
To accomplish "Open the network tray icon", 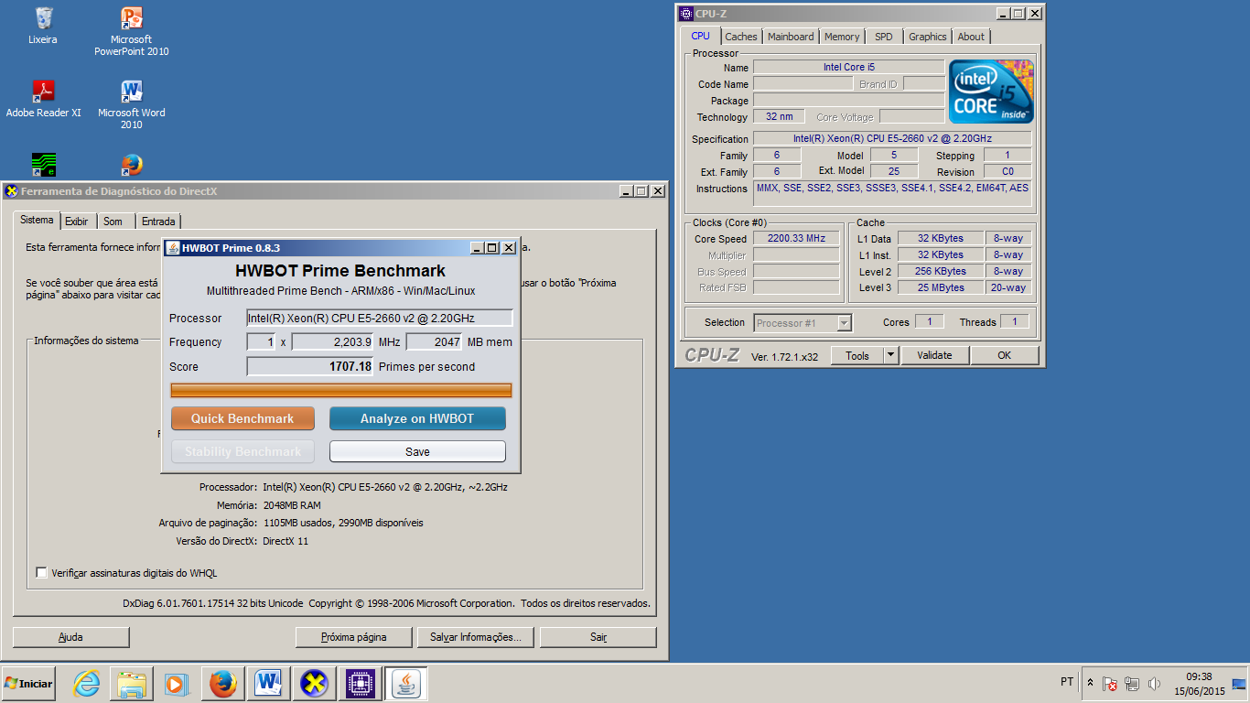I will (x=1132, y=684).
